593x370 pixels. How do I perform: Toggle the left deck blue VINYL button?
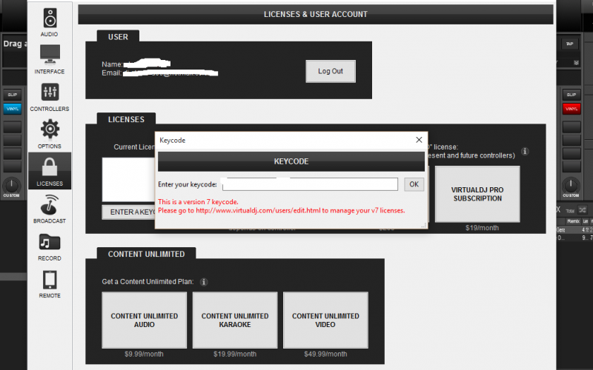[13, 109]
